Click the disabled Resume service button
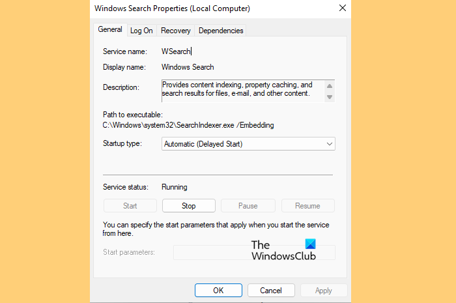The height and width of the screenshot is (303, 456). [x=307, y=206]
